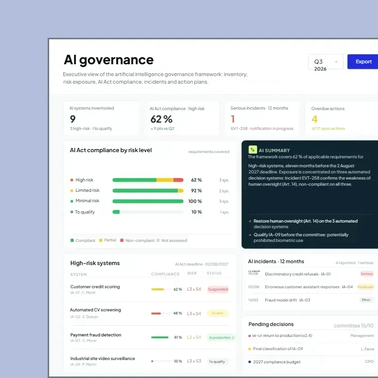378x378 pixels.
Task: Open the Q3 2026 period dropdown
Action: coord(326,62)
